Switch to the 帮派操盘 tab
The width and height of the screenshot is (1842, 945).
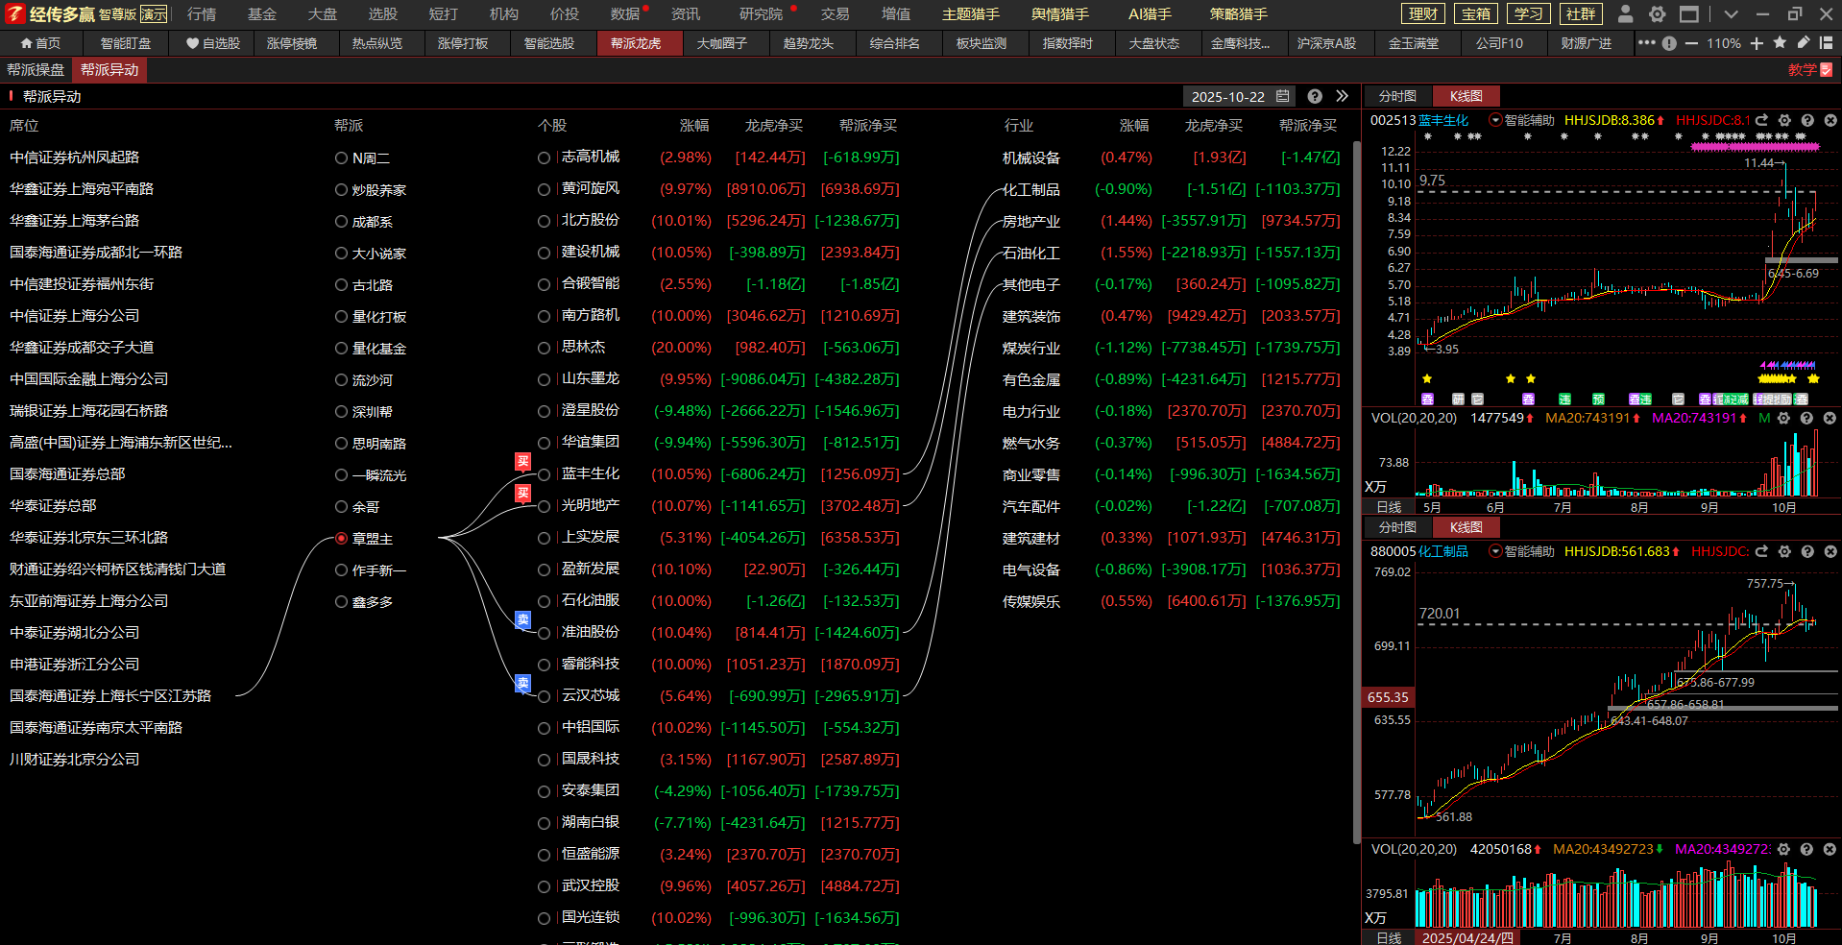pyautogui.click(x=36, y=70)
